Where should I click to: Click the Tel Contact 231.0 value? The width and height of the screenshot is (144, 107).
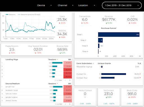(109, 94)
